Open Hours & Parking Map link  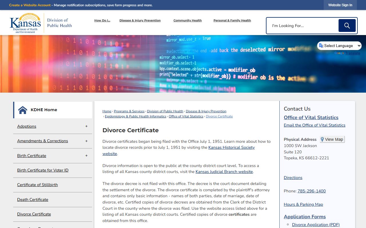click(303, 204)
